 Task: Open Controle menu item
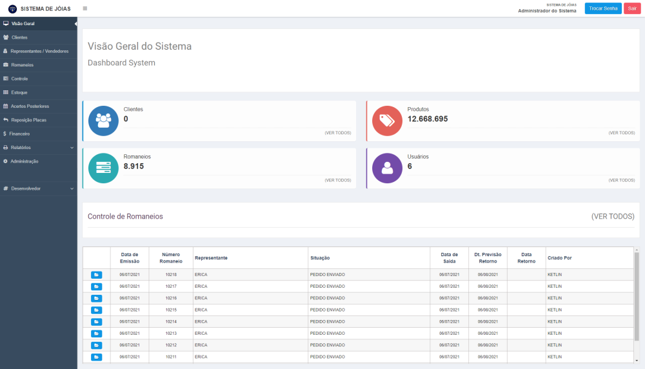(39, 79)
